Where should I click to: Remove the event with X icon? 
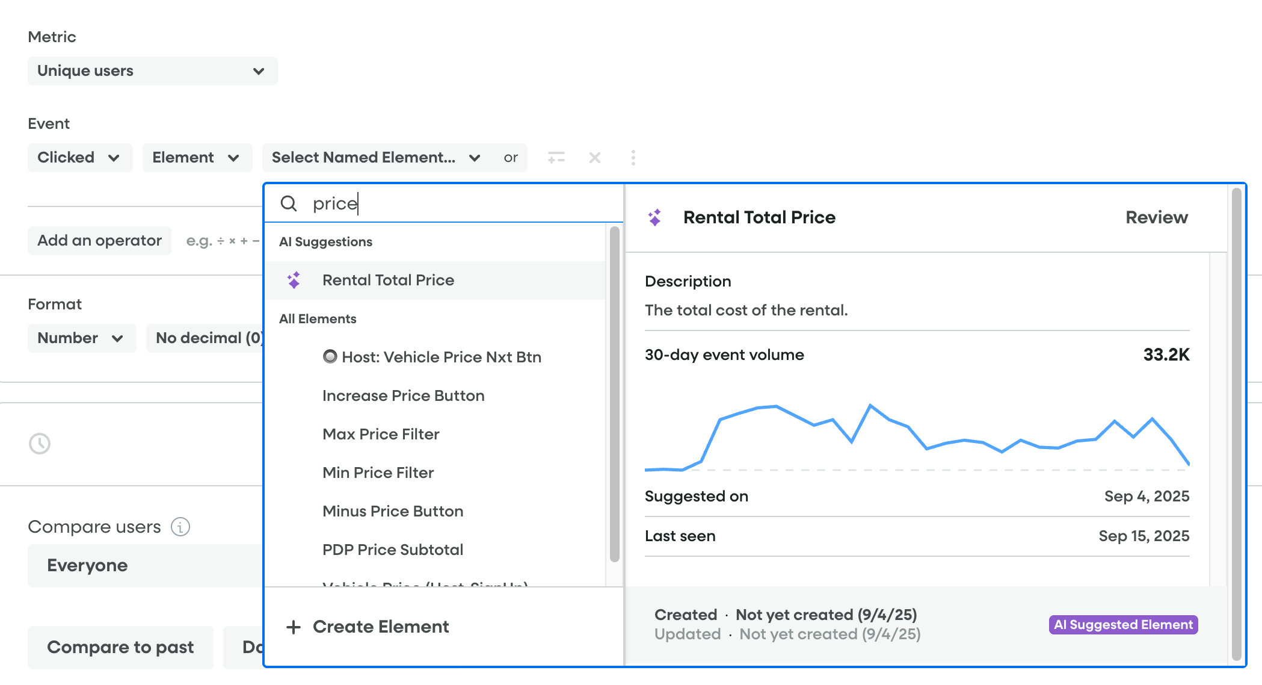[595, 158]
